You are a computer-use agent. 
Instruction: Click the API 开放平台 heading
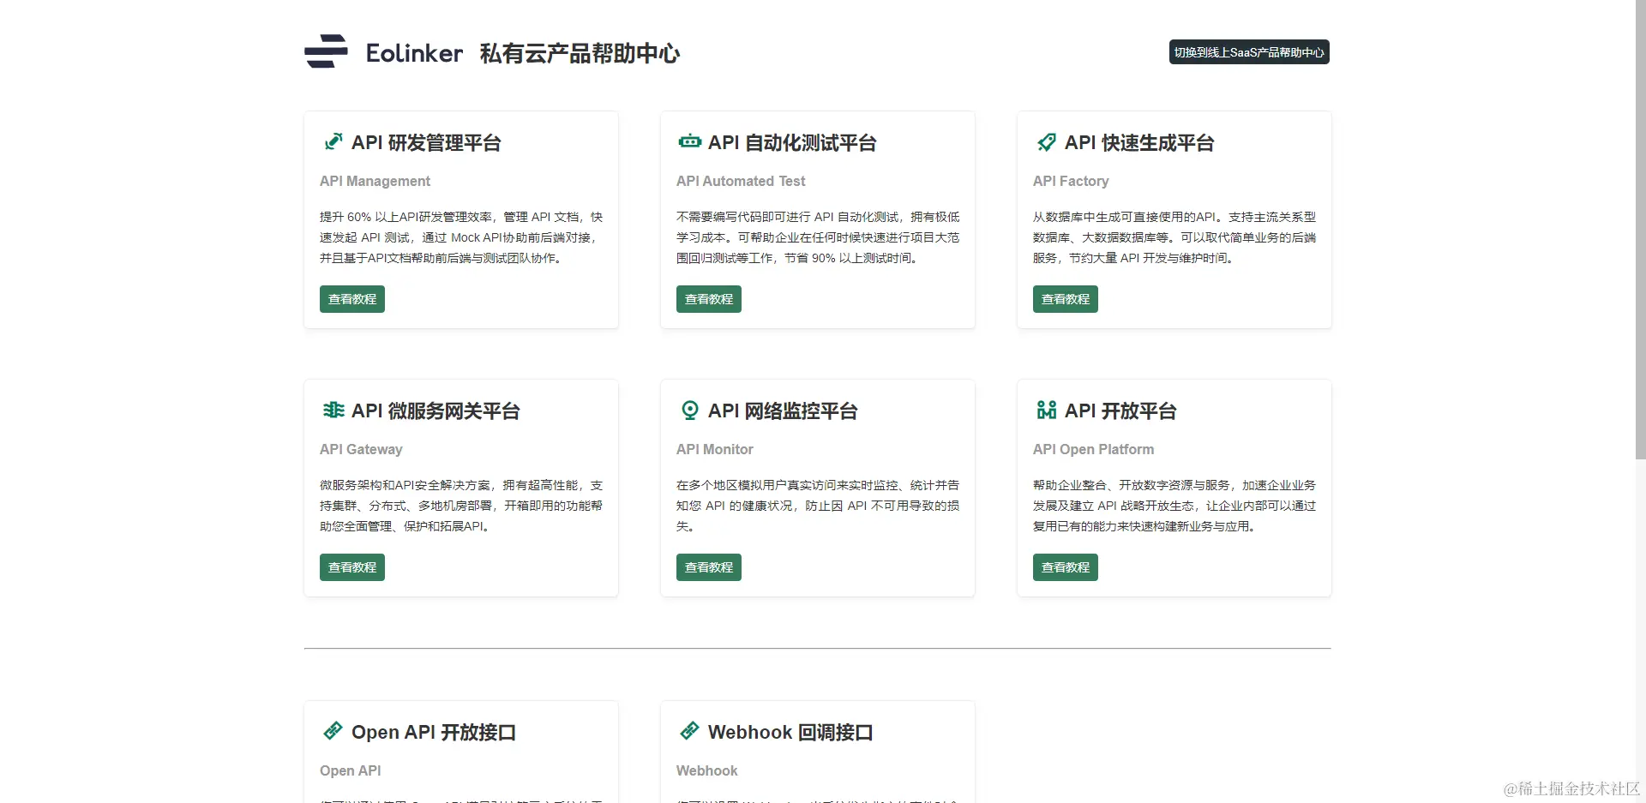pos(1120,411)
